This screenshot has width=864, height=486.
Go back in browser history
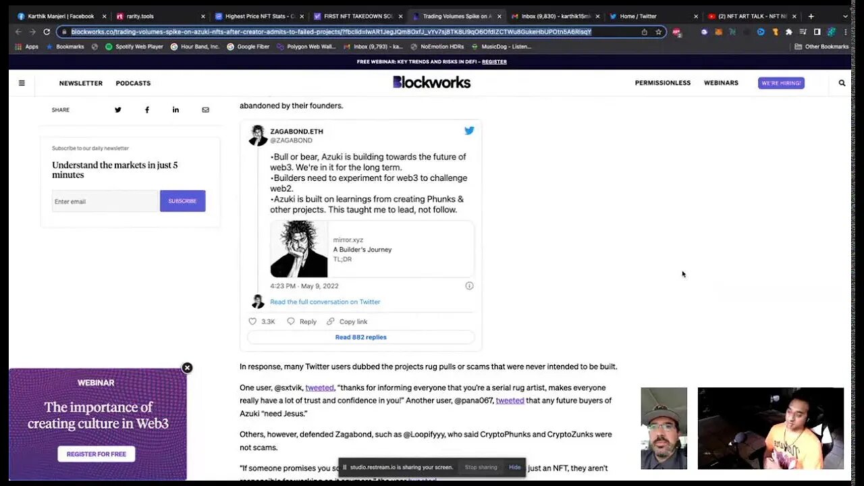[x=18, y=32]
